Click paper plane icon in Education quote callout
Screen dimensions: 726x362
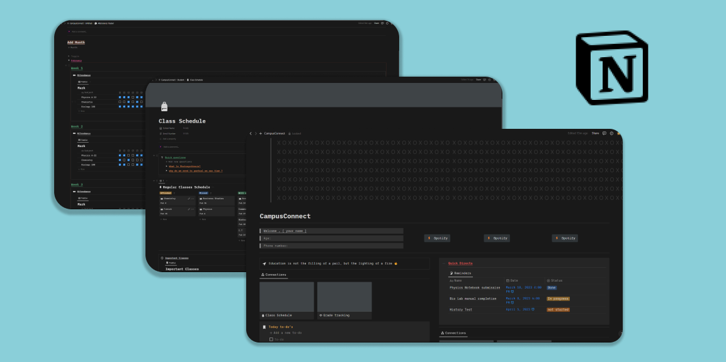(x=264, y=263)
